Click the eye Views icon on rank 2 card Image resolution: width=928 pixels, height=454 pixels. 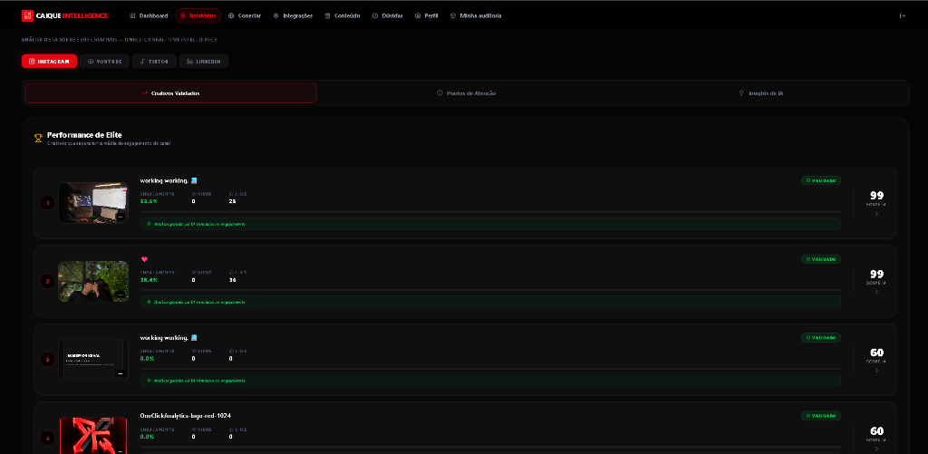(194, 272)
